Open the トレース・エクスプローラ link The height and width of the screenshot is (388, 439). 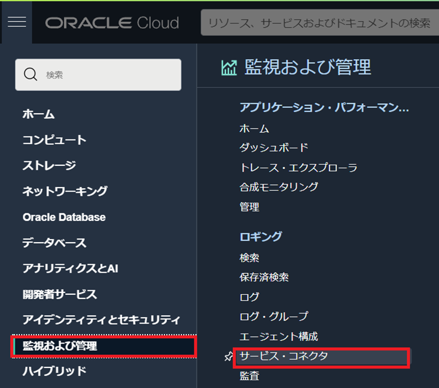pos(298,168)
